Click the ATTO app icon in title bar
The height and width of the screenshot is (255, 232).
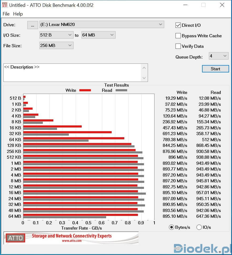point(5,5)
